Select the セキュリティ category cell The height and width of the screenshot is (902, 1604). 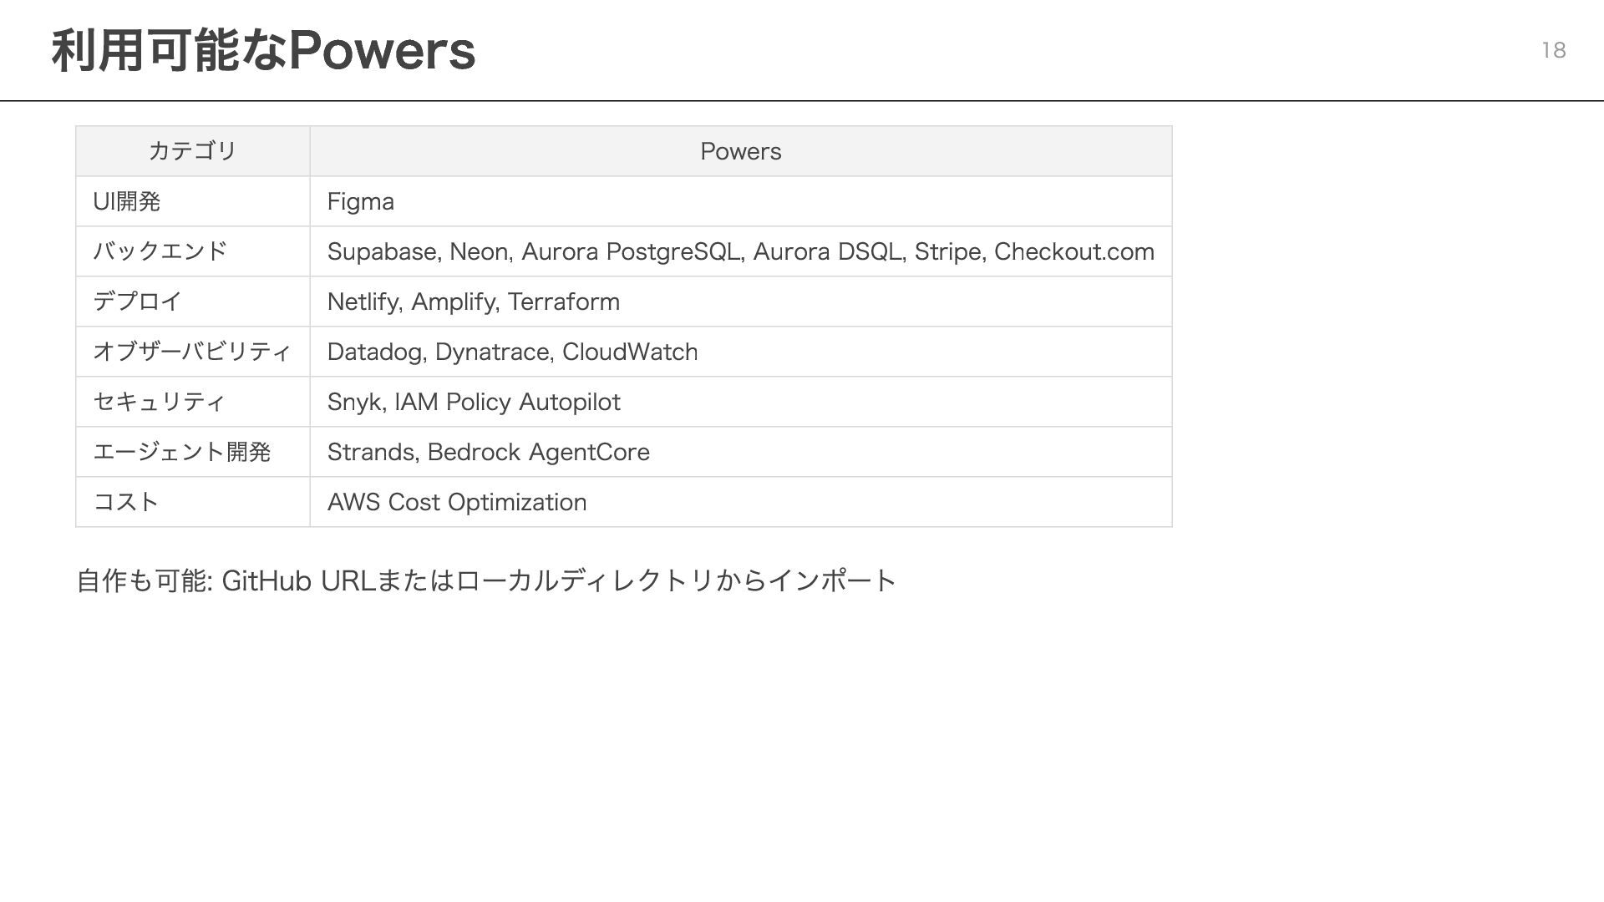click(x=193, y=402)
